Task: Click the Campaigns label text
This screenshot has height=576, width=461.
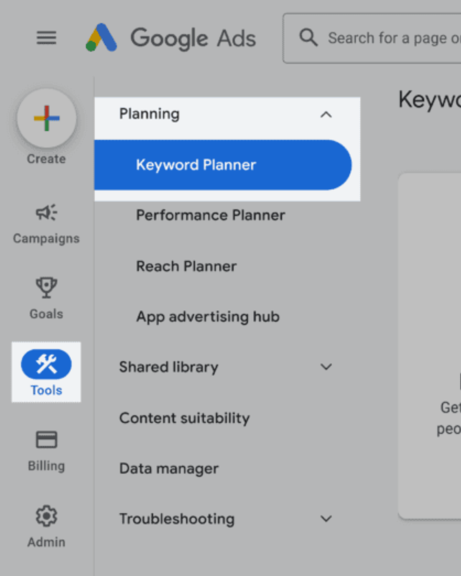Action: pyautogui.click(x=46, y=239)
